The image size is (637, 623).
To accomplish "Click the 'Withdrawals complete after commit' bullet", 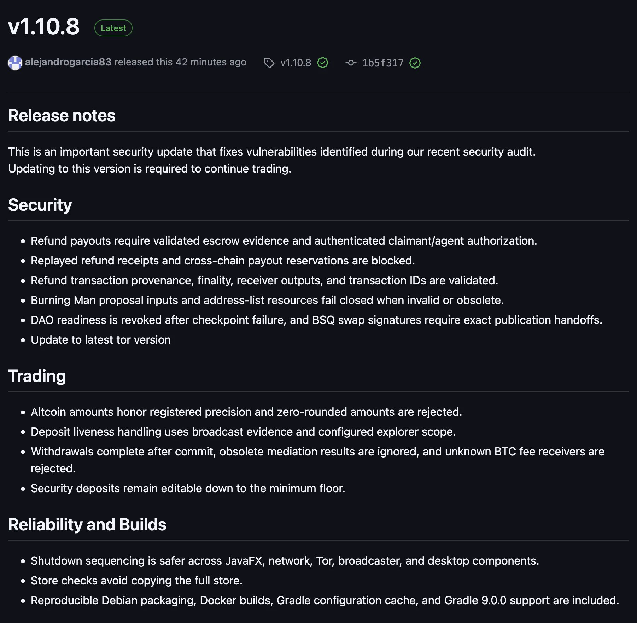I will tap(317, 460).
